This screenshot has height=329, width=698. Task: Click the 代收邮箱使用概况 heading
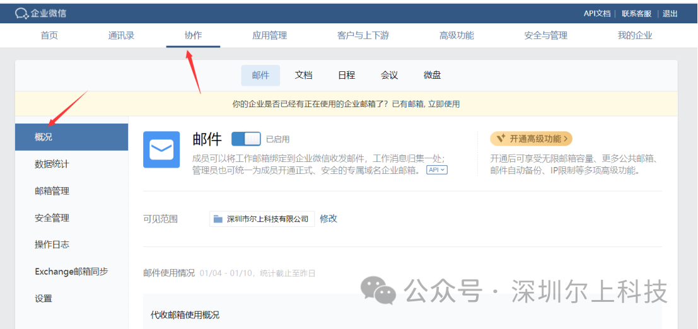[x=185, y=315]
